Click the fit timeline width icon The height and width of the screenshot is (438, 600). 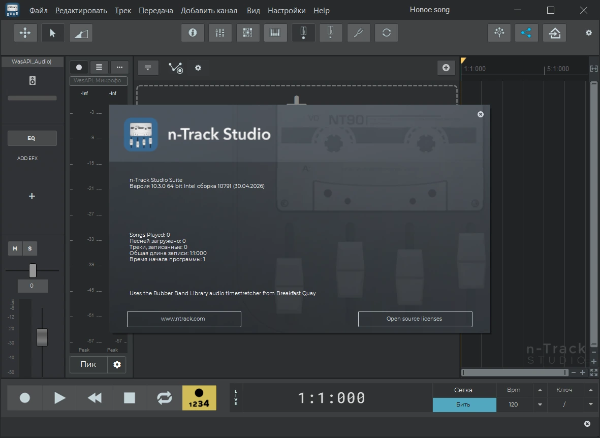[x=594, y=69]
